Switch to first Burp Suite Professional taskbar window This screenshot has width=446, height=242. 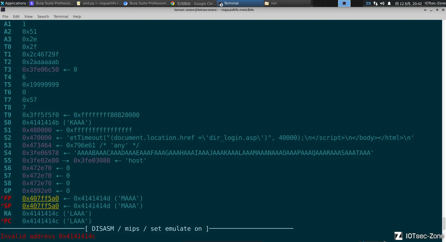click(x=52, y=3)
